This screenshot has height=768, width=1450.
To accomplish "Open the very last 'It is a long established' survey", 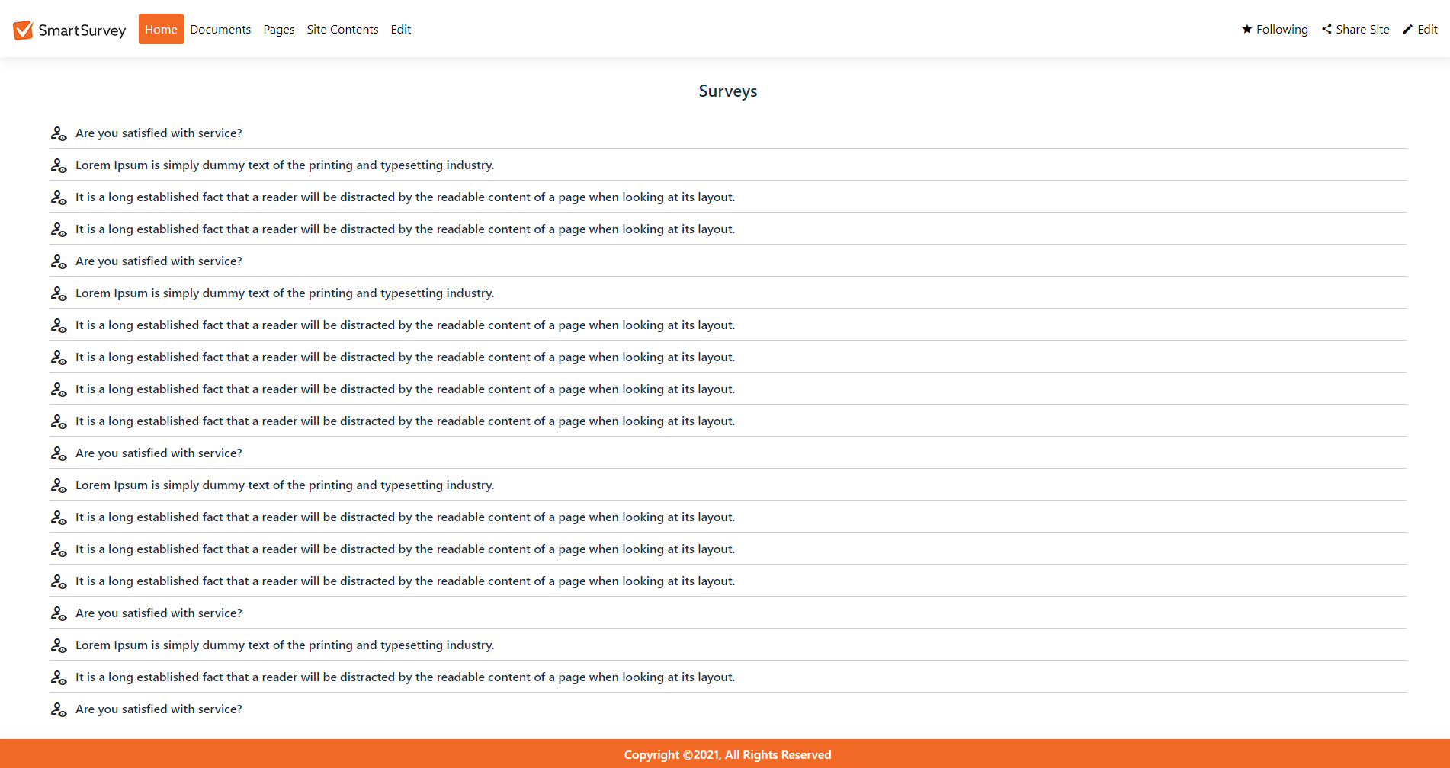I will tap(405, 677).
